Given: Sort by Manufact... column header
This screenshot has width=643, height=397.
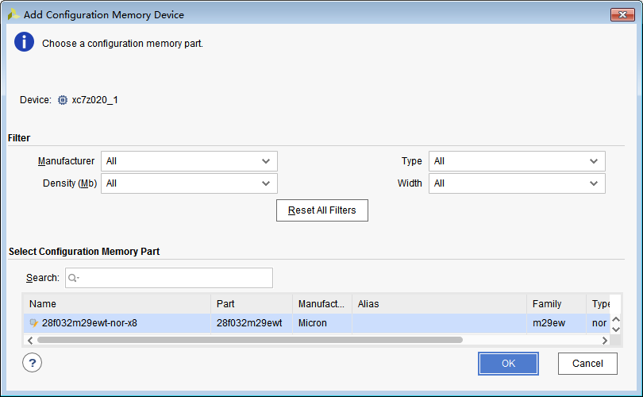Looking at the screenshot, I should pos(322,304).
